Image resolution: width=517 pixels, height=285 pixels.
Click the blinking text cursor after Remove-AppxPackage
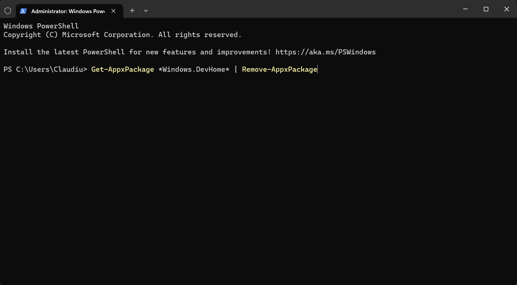(x=317, y=69)
